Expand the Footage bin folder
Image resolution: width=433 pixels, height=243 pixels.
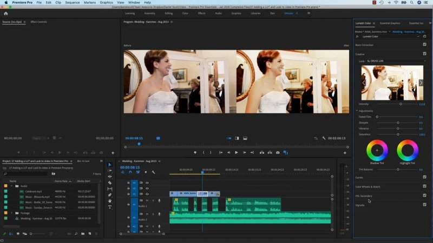click(11, 213)
